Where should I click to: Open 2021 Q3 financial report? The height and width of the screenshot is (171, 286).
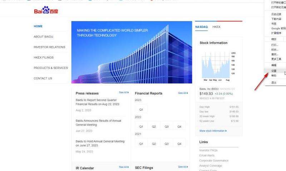(x=167, y=144)
